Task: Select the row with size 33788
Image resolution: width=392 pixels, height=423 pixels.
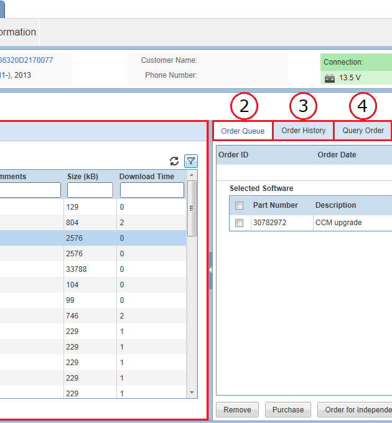Action: [93, 269]
